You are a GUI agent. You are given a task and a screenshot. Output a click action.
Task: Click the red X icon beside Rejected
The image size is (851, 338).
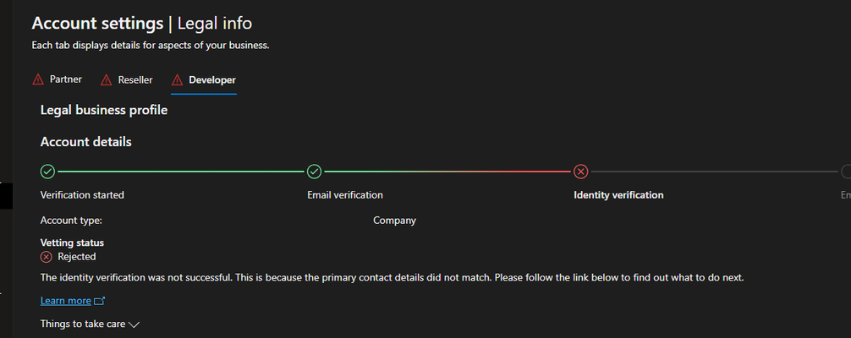point(47,257)
